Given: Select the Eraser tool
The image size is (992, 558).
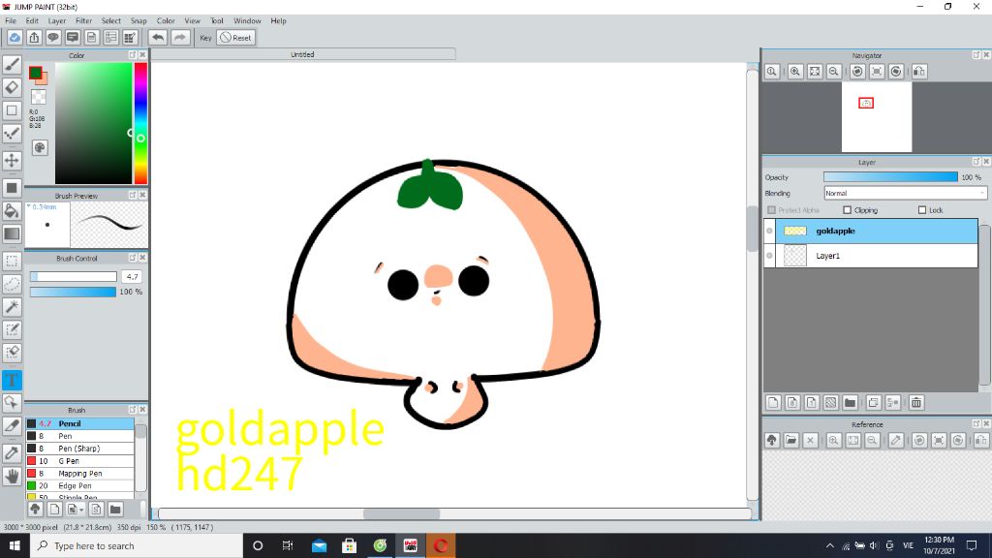Looking at the screenshot, I should tap(12, 87).
